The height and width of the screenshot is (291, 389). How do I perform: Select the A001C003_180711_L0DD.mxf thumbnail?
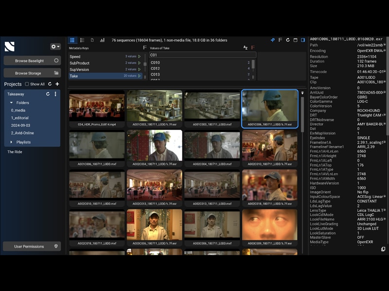click(212, 109)
